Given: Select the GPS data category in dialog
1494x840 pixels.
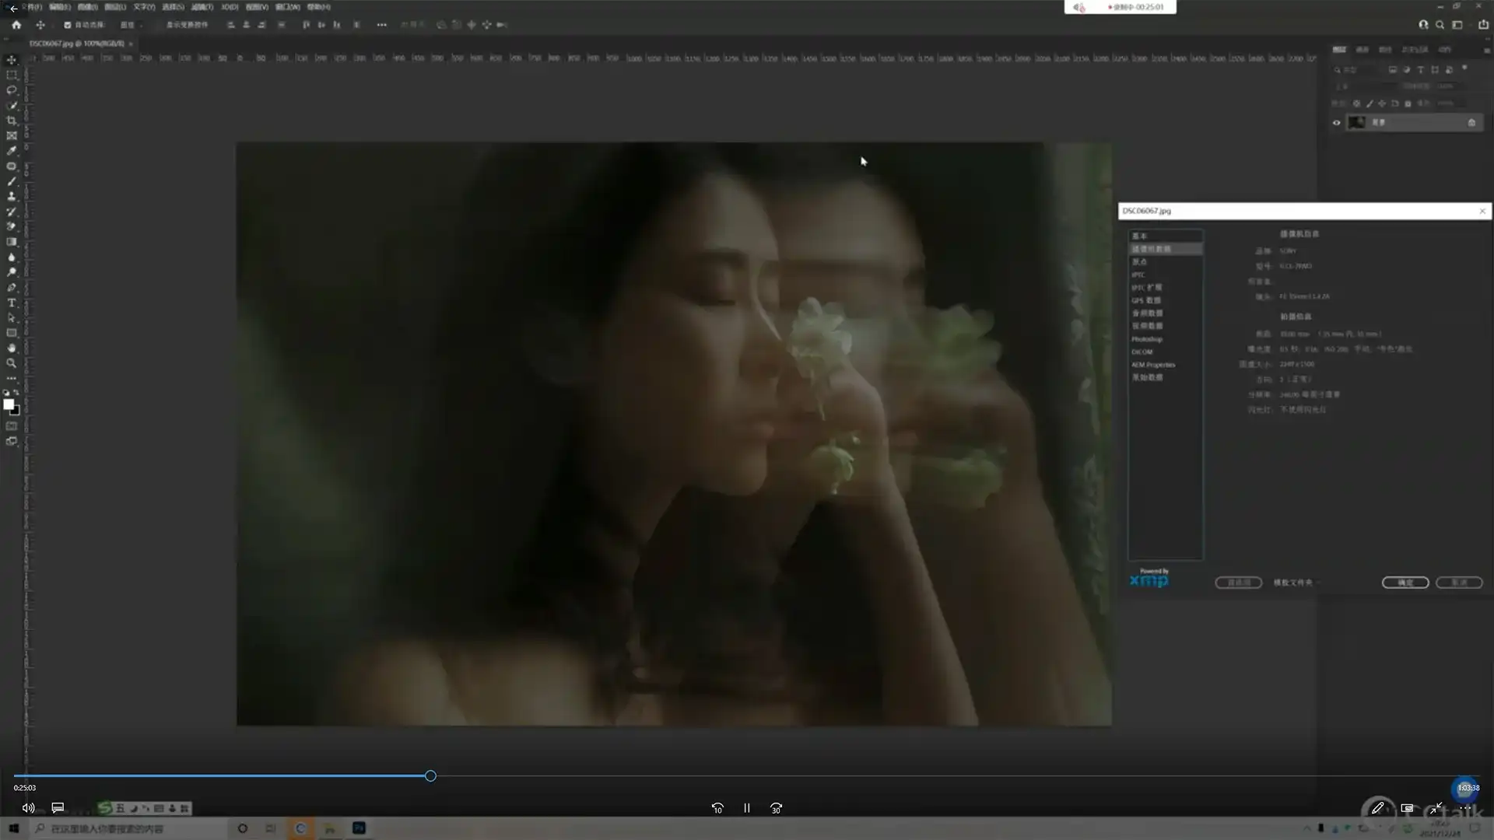Looking at the screenshot, I should (x=1146, y=300).
